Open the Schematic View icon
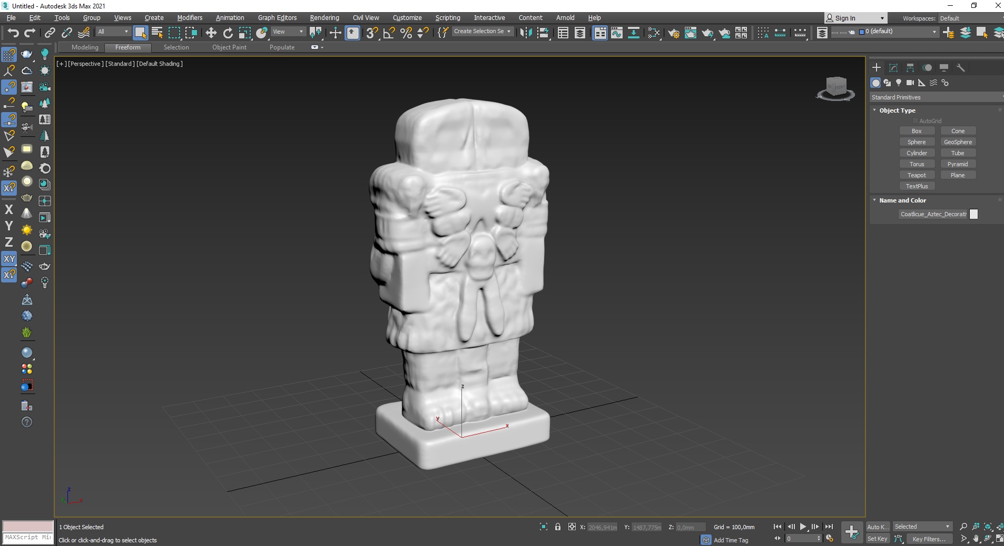This screenshot has height=546, width=1004. pos(634,33)
